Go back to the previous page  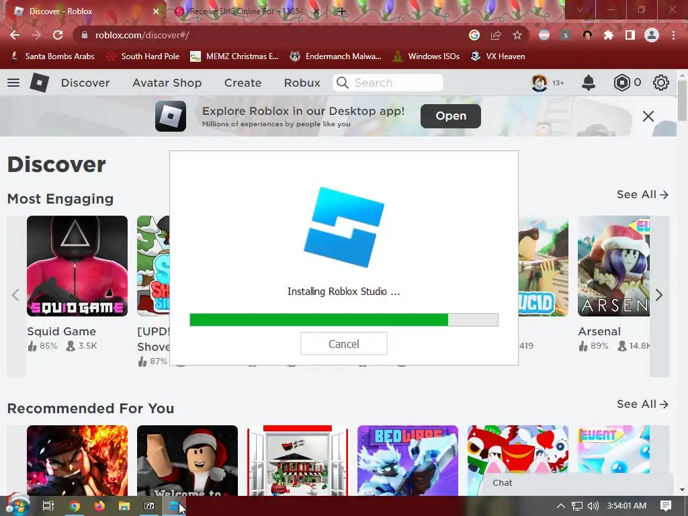coord(15,35)
